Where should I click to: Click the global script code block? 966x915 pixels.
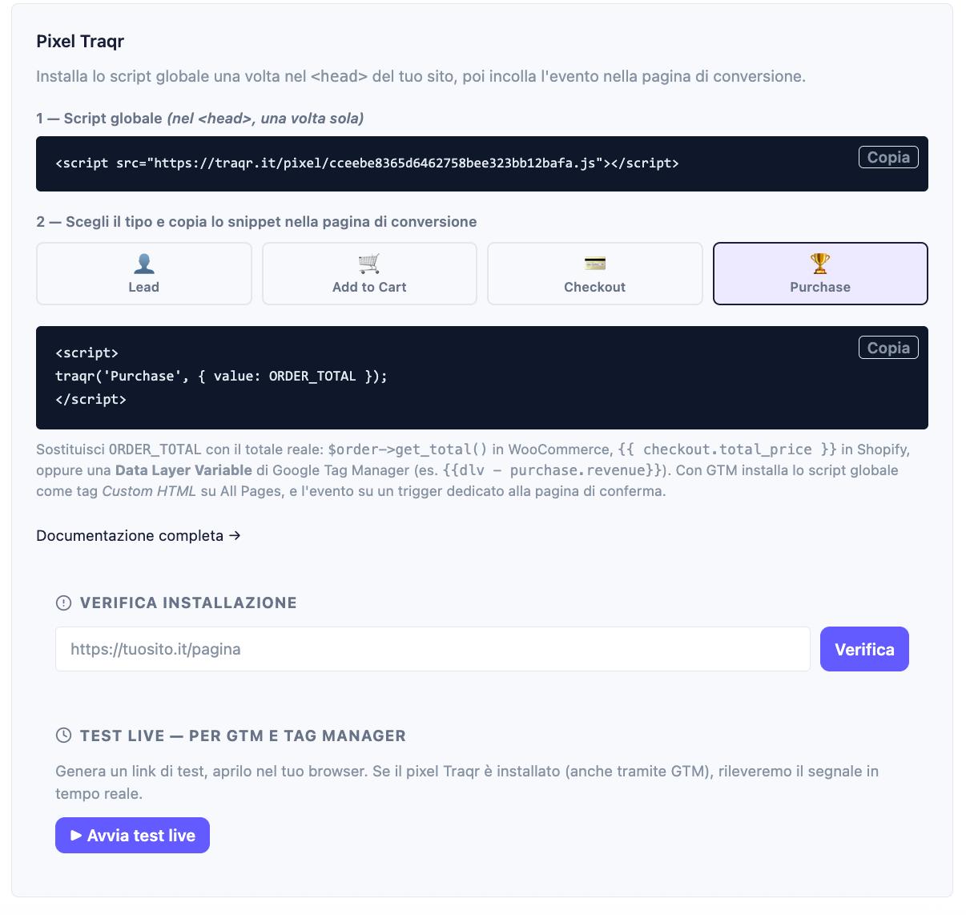pyautogui.click(x=482, y=163)
